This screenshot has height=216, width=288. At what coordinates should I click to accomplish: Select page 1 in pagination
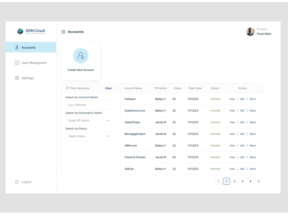click(x=226, y=181)
